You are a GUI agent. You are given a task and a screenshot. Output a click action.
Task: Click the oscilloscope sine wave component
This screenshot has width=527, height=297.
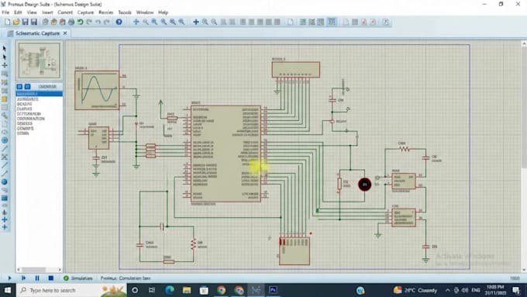coord(97,90)
